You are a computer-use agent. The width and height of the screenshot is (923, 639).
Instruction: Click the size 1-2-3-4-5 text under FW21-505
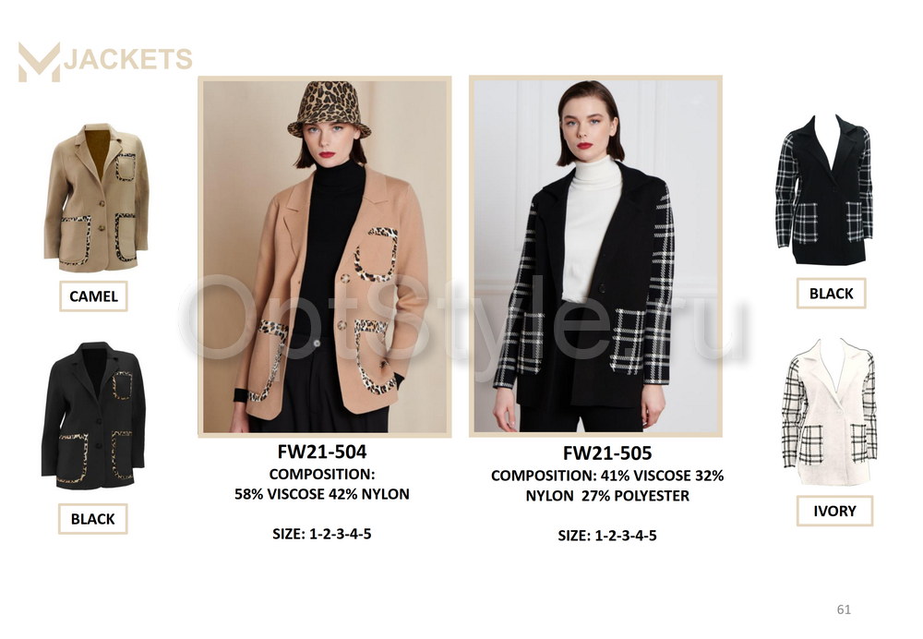pyautogui.click(x=607, y=536)
